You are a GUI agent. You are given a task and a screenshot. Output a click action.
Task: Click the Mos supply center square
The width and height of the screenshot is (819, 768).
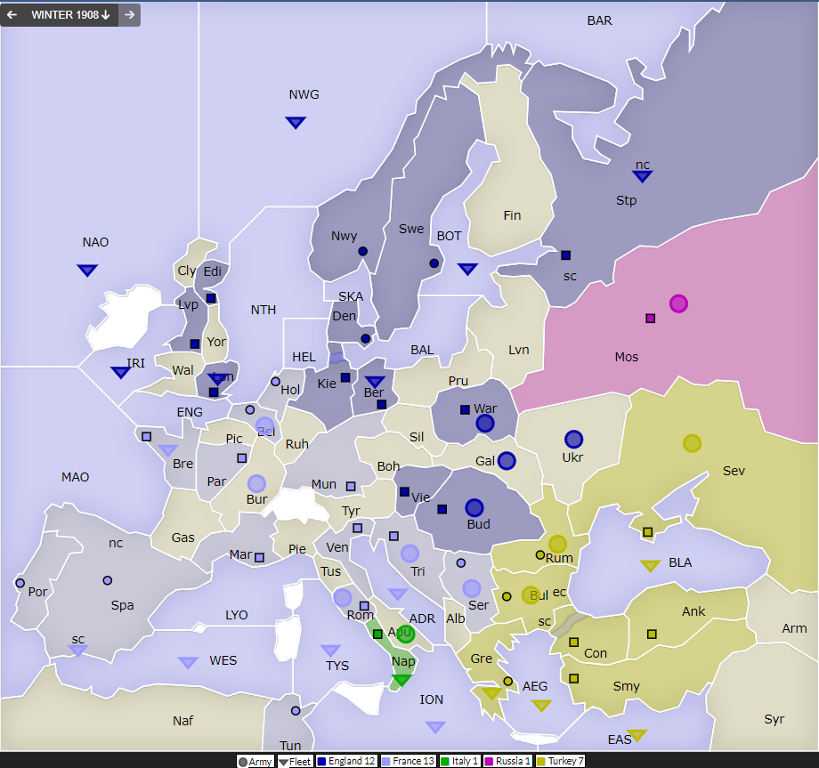click(650, 319)
